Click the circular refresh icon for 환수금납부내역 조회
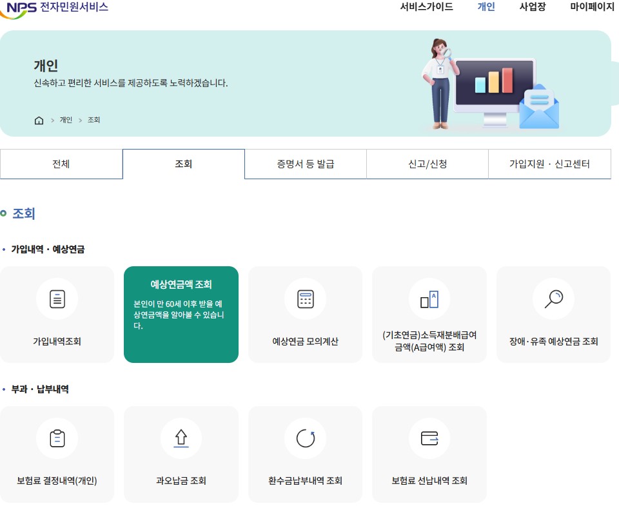Image resolution: width=619 pixels, height=517 pixels. pyautogui.click(x=305, y=438)
